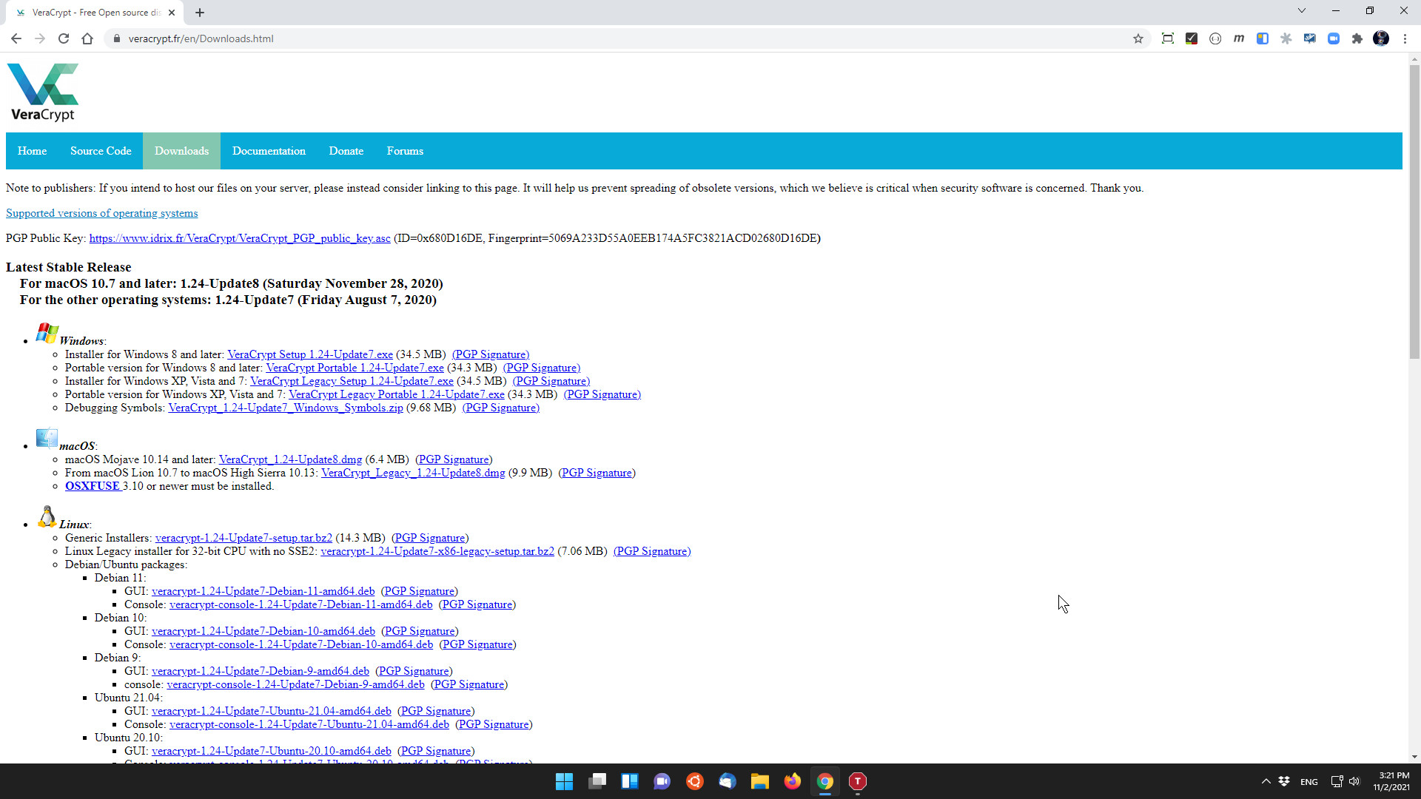The width and height of the screenshot is (1421, 799).
Task: Click the screenshot capture extension icon
Action: [1168, 38]
